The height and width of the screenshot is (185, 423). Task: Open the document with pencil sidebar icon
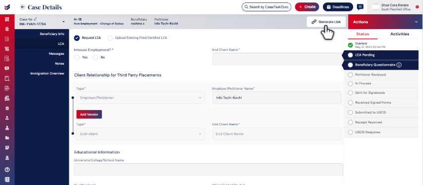[7, 88]
